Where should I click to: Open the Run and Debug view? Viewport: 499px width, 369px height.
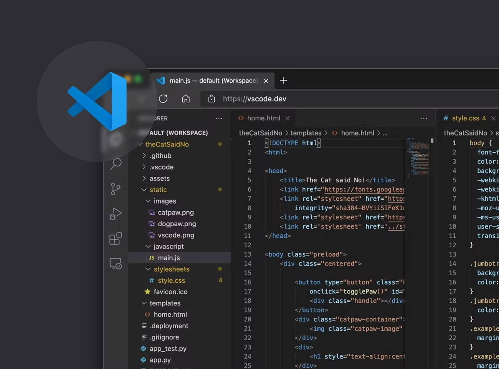click(116, 214)
